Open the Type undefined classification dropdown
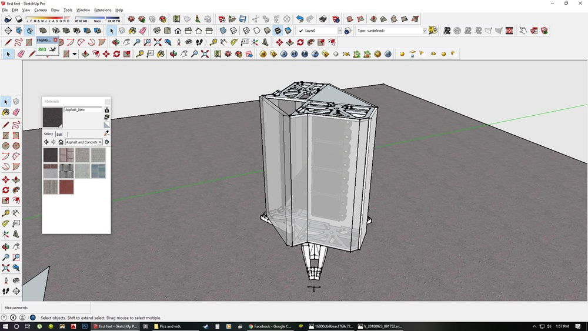The width and height of the screenshot is (588, 331). pyautogui.click(x=424, y=31)
